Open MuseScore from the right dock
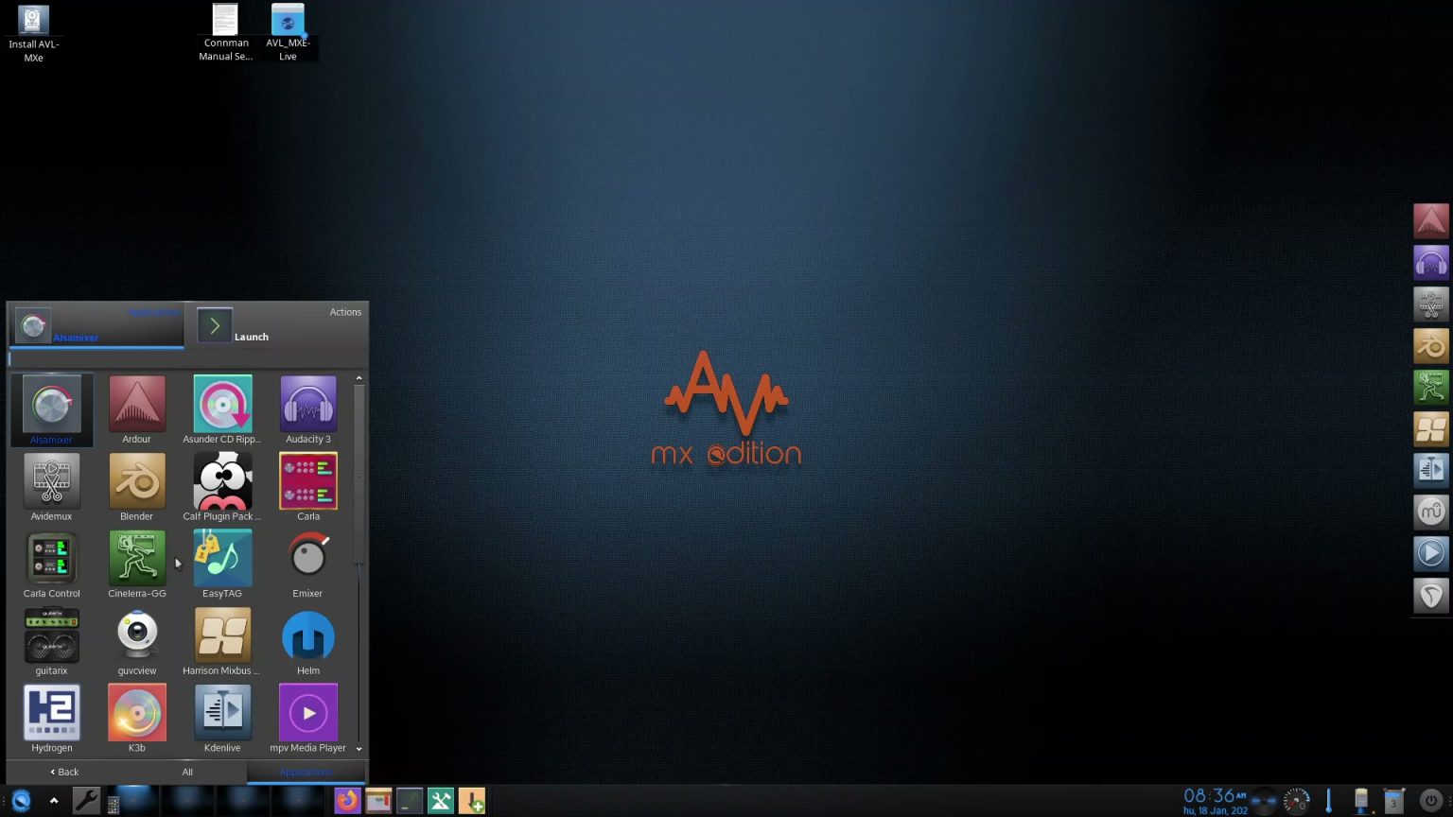This screenshot has height=817, width=1453. 1430,511
